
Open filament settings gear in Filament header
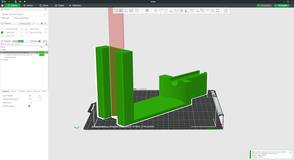click(46, 23)
